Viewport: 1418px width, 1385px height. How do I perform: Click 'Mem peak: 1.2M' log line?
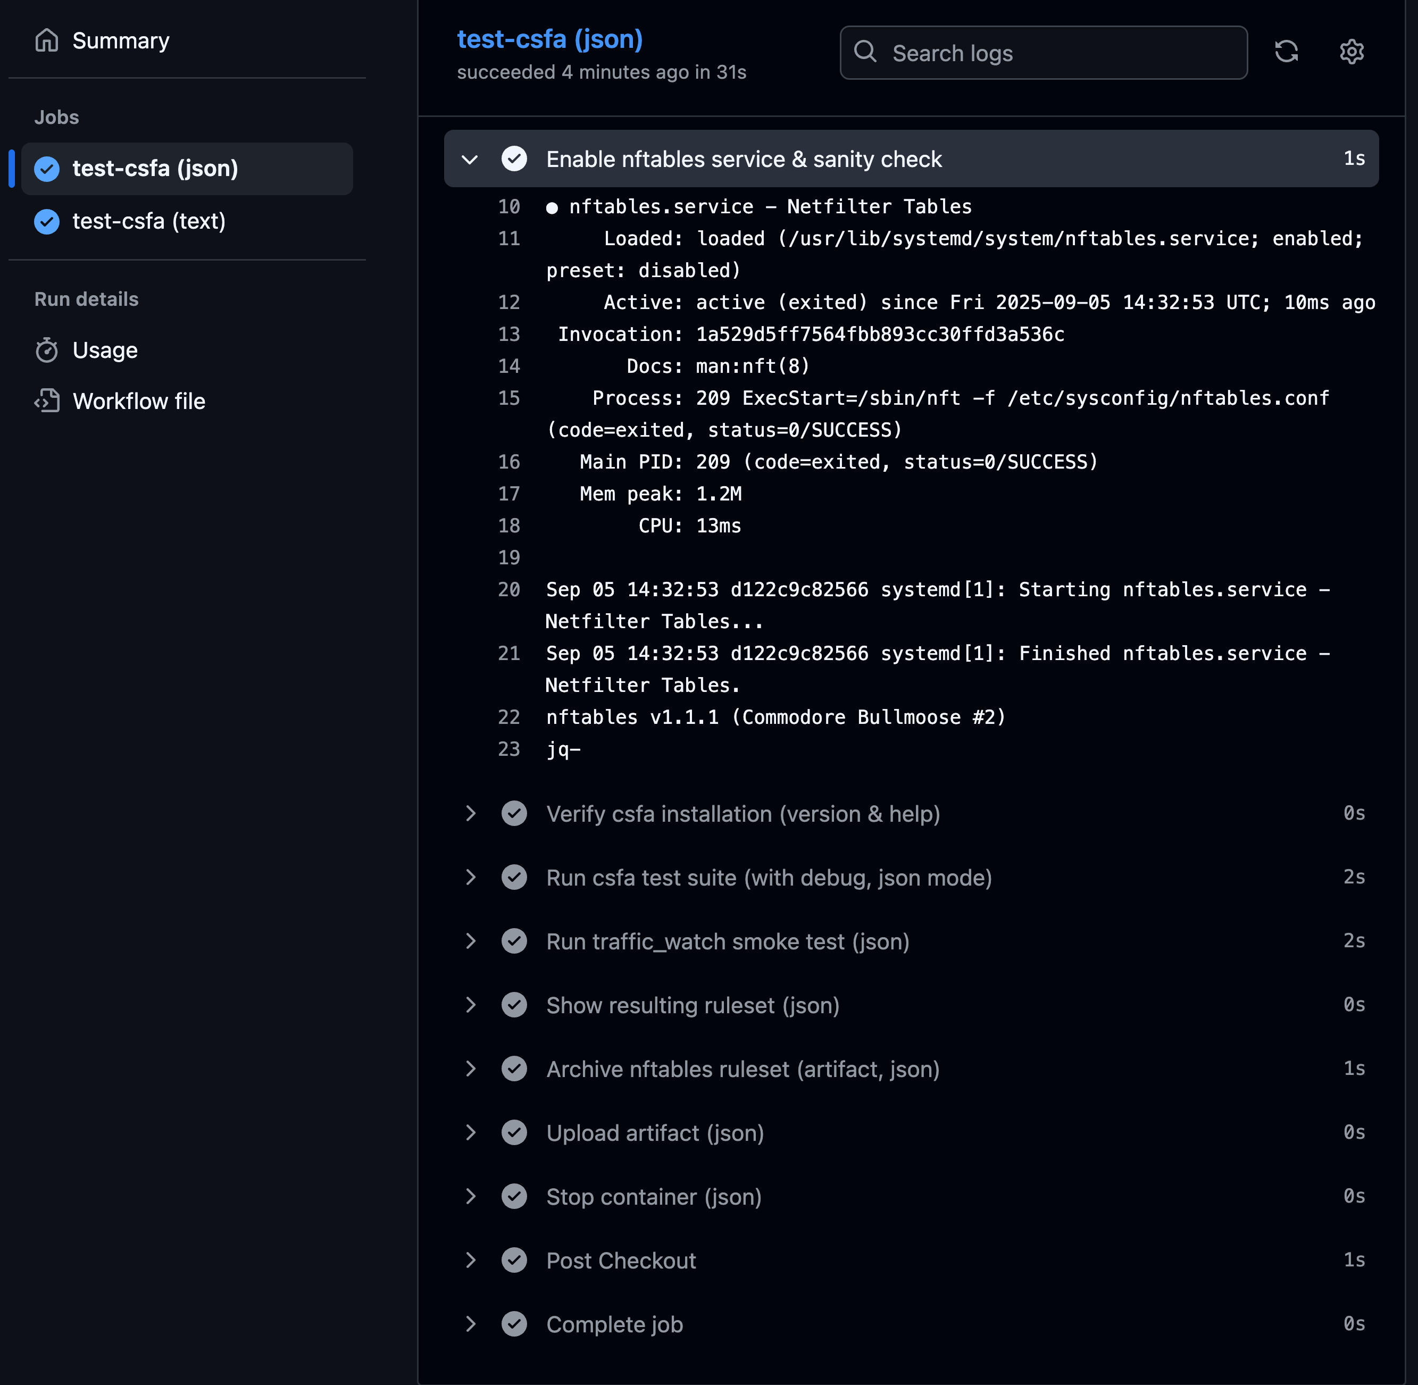coord(661,495)
